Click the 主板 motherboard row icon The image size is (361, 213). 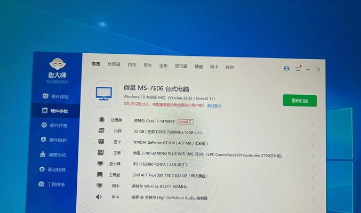tap(101, 152)
